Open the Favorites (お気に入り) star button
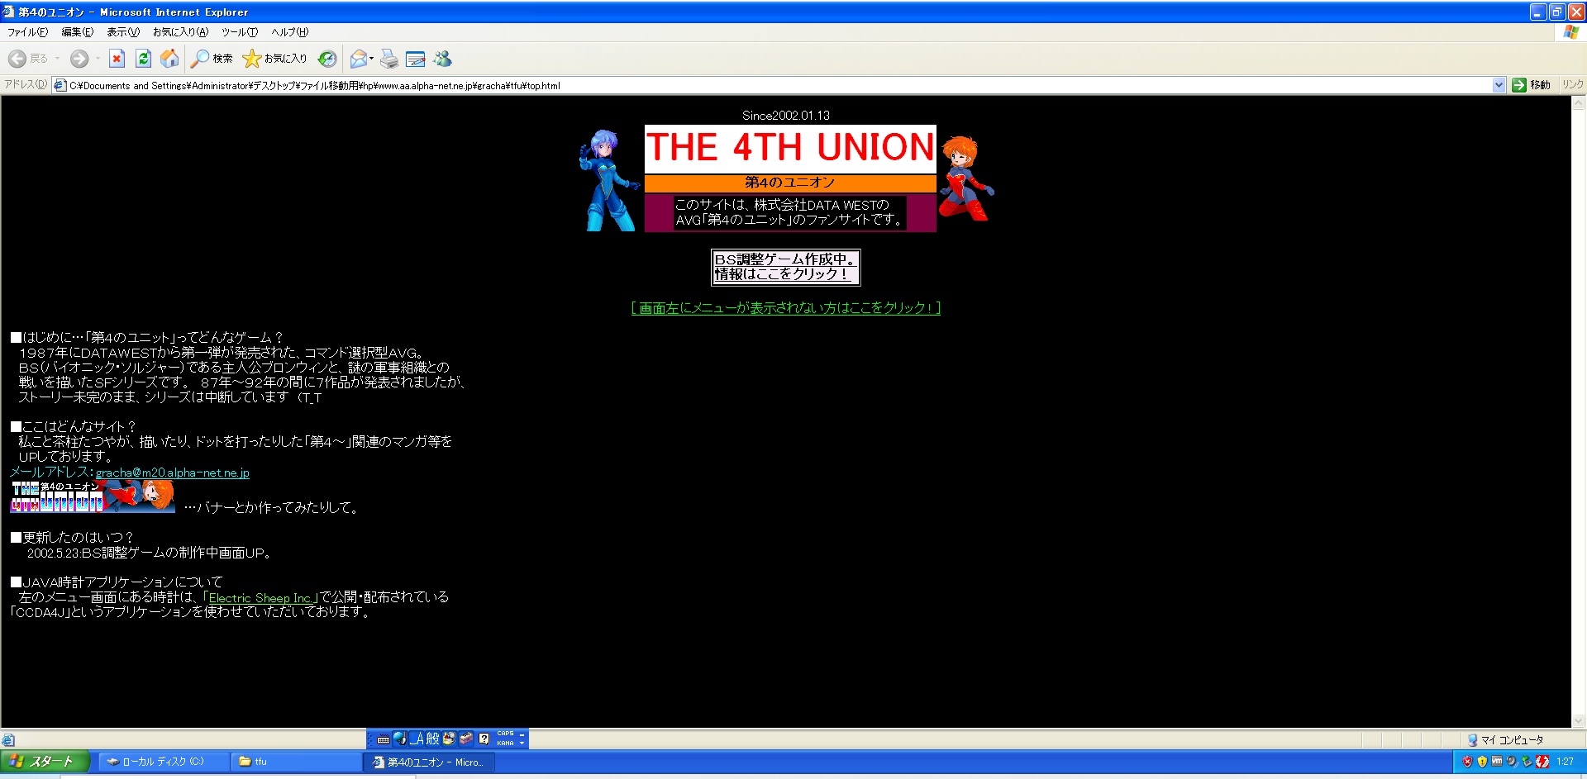This screenshot has height=779, width=1587. pyautogui.click(x=274, y=59)
